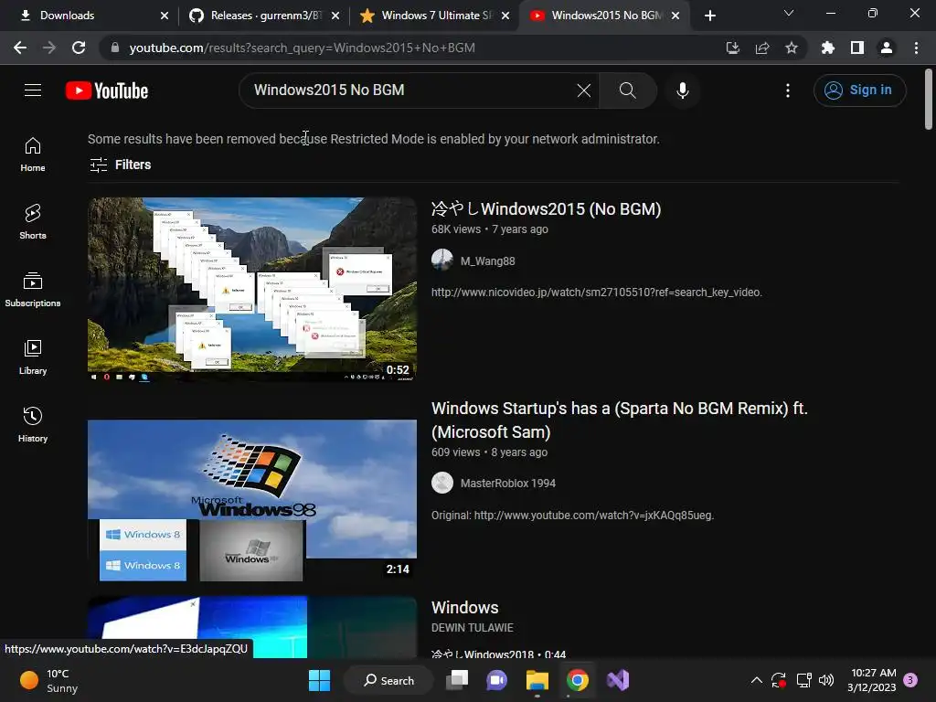Viewport: 936px width, 702px height.
Task: Open Filters options
Action: [120, 165]
